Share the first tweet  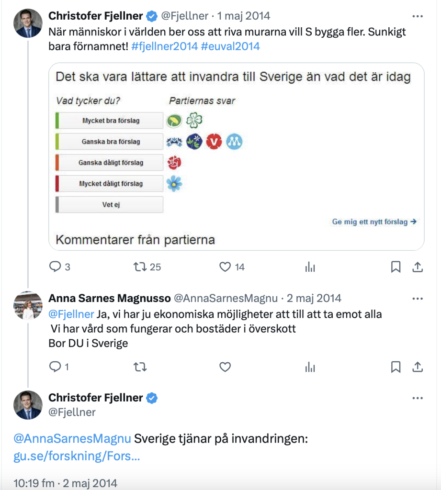(418, 267)
